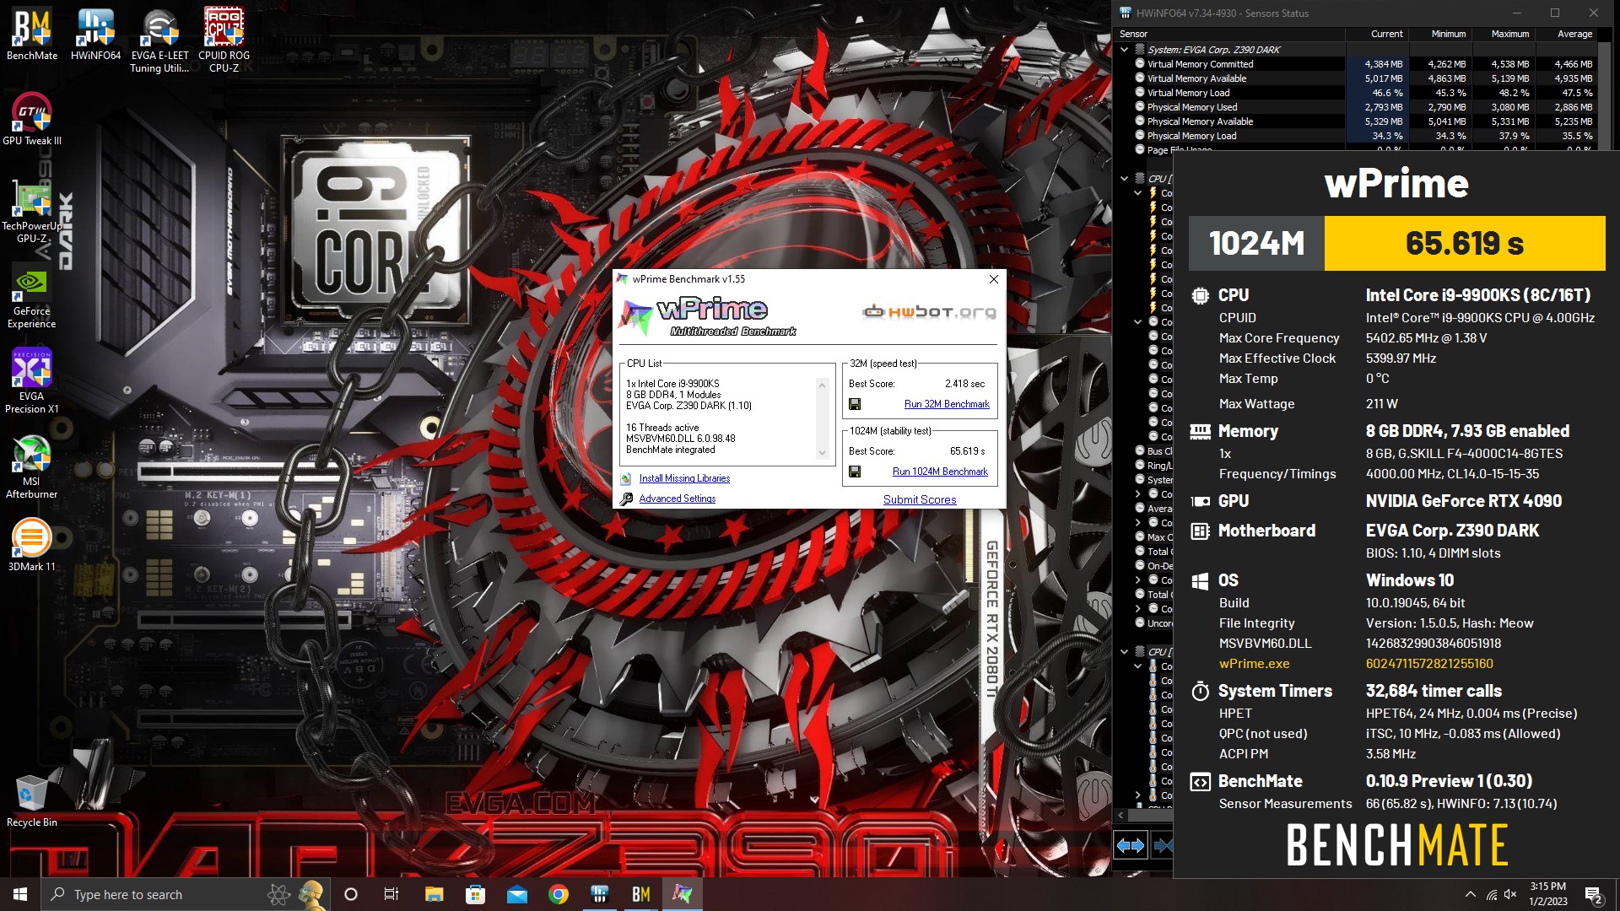Expand the subgroup below the On-Die sensor row
The image size is (1620, 911).
click(1137, 580)
